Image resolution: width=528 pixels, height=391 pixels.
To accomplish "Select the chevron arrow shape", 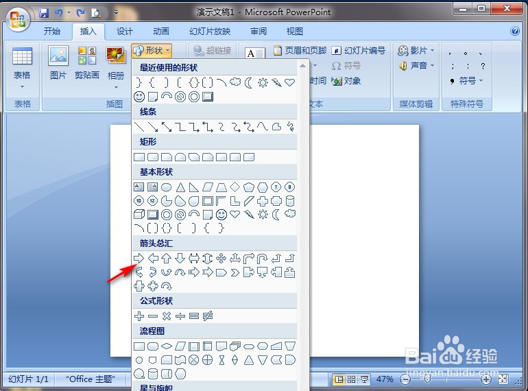I will (x=235, y=272).
